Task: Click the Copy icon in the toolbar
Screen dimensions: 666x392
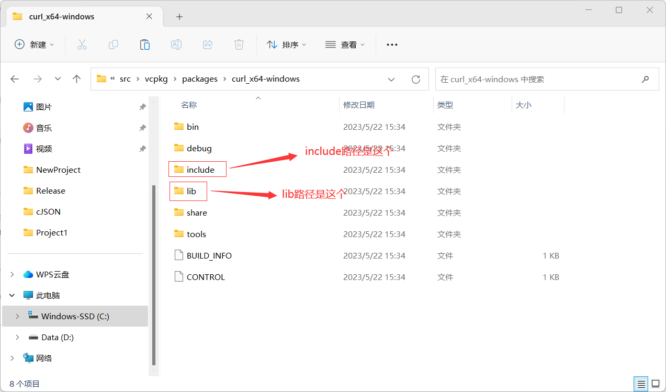Action: tap(114, 44)
